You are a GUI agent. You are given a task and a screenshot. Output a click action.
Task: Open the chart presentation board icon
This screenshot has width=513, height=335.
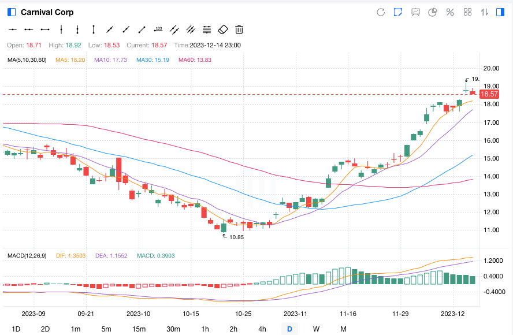[415, 12]
